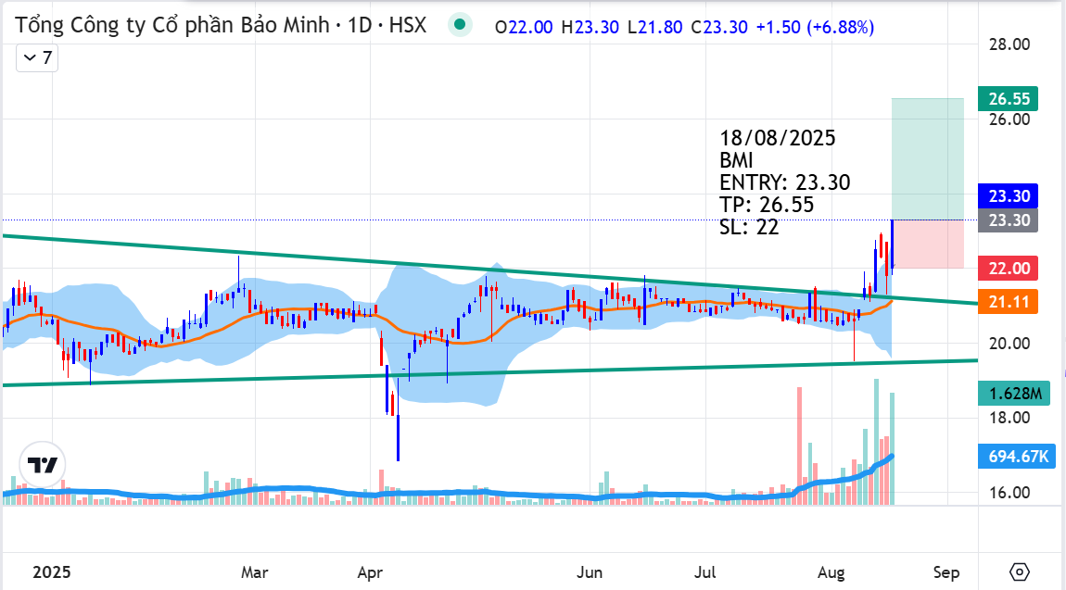
Task: Click the 2025 label on time axis
Action: tap(52, 572)
